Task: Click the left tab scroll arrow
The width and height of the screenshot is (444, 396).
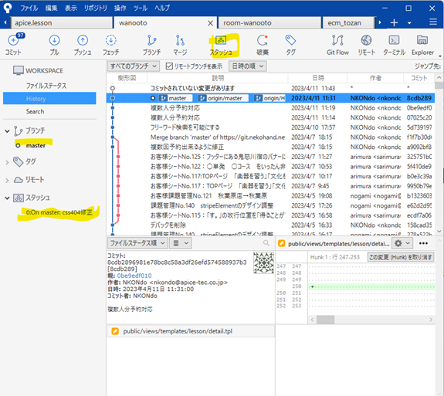Action: click(5, 22)
